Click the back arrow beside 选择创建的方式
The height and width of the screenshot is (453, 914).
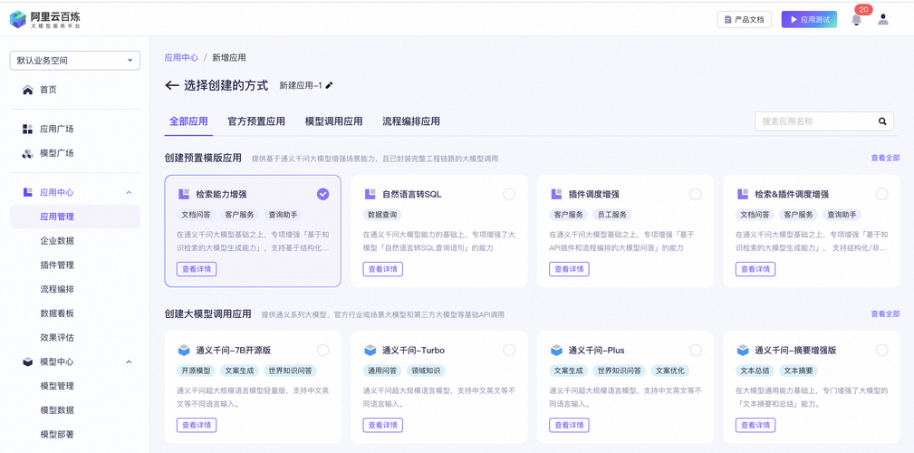pyautogui.click(x=171, y=86)
